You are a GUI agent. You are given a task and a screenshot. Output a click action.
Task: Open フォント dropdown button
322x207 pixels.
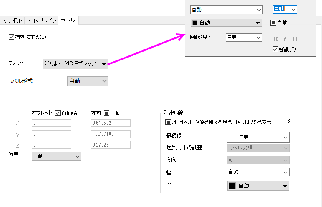tap(75, 64)
